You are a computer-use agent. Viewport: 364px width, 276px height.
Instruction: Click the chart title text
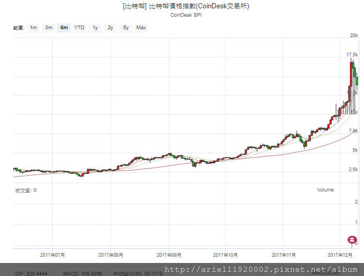tap(186, 6)
